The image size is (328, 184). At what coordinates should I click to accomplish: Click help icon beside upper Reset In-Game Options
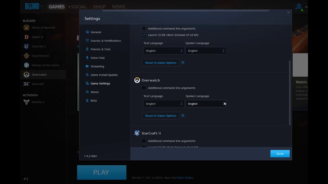(183, 63)
